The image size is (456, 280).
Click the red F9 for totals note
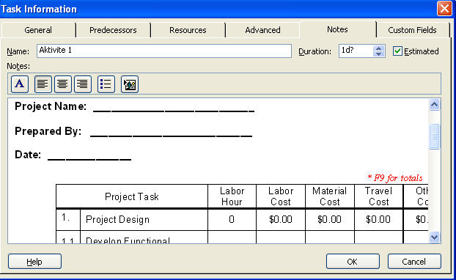point(395,177)
